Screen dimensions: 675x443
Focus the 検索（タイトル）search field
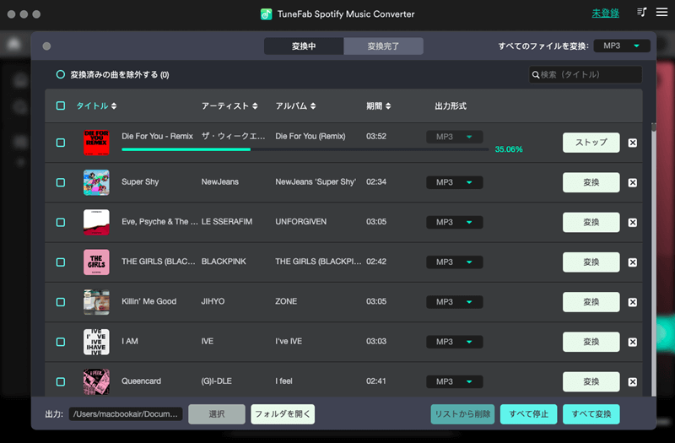click(585, 74)
